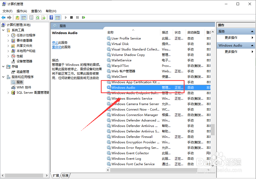
Task: Switch to the 扩展 tab
Action: click(x=56, y=176)
